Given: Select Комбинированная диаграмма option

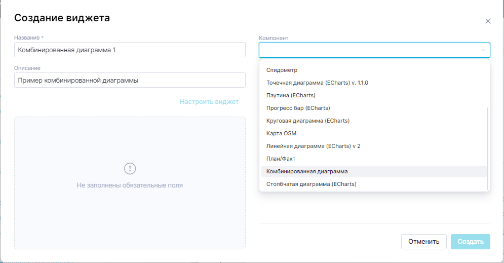Looking at the screenshot, I should 307,171.
